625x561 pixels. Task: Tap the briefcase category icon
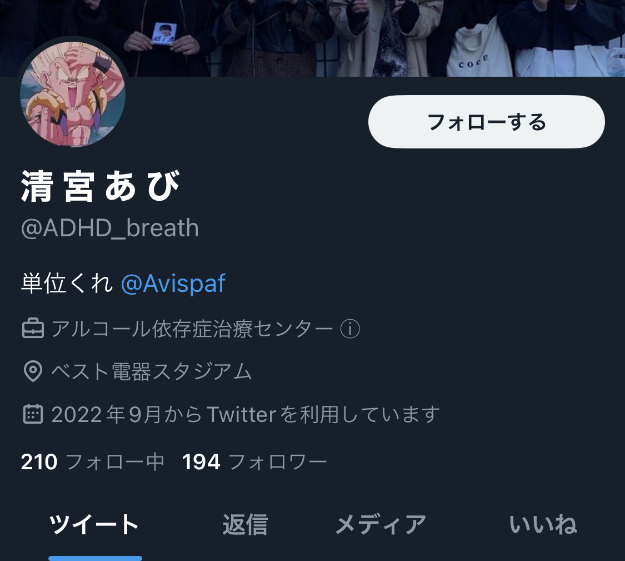click(x=33, y=329)
